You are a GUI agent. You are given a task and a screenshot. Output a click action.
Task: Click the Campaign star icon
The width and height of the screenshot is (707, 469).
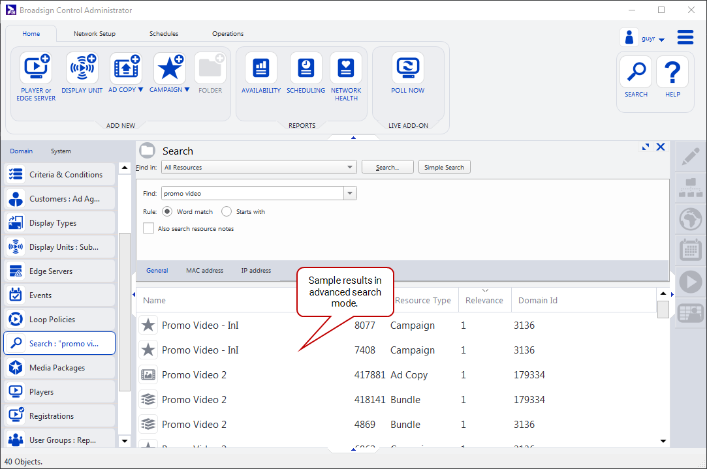point(170,68)
